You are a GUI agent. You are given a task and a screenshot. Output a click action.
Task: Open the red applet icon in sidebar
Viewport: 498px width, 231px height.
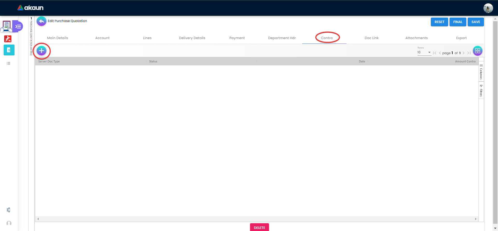pyautogui.click(x=8, y=39)
